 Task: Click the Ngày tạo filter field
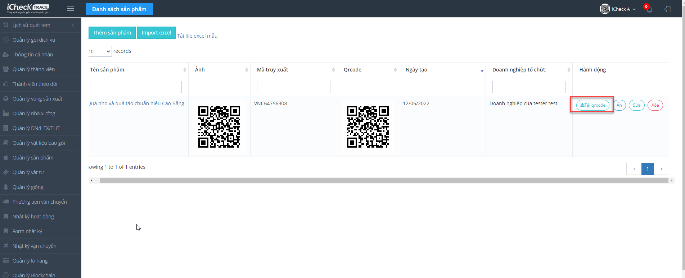point(442,87)
